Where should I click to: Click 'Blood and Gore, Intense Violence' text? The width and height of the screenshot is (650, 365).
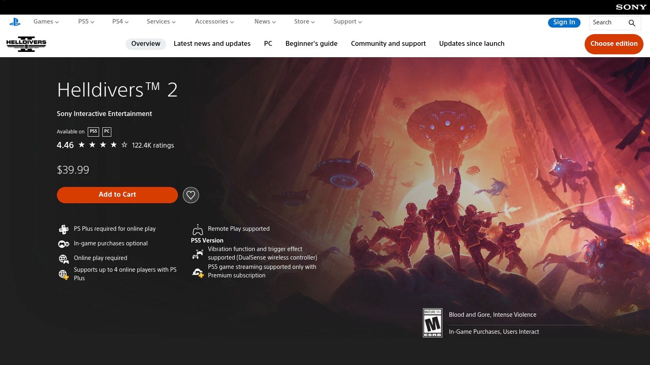(x=493, y=315)
